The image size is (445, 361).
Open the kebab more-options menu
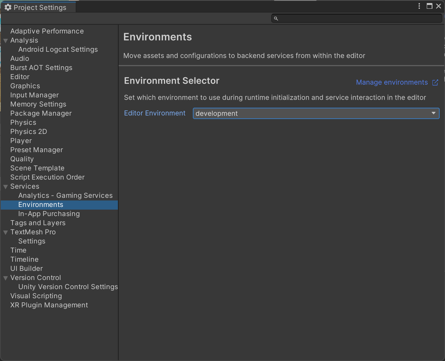coord(420,6)
